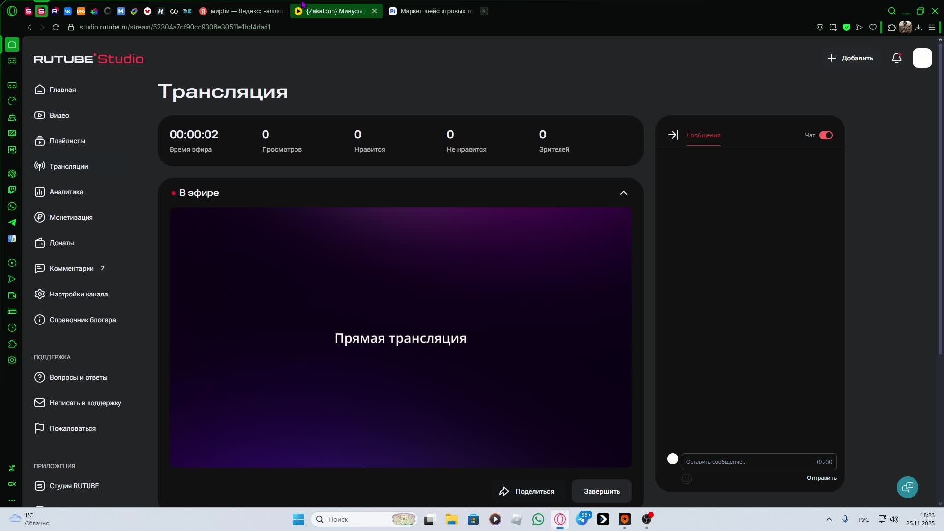
Task: Collapse the chat panel with arrow icon
Action: 673,135
